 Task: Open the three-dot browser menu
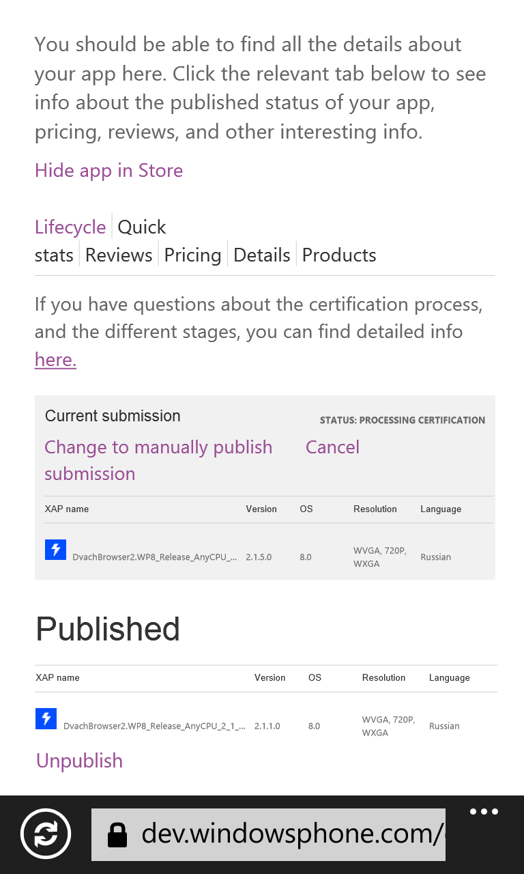click(484, 812)
